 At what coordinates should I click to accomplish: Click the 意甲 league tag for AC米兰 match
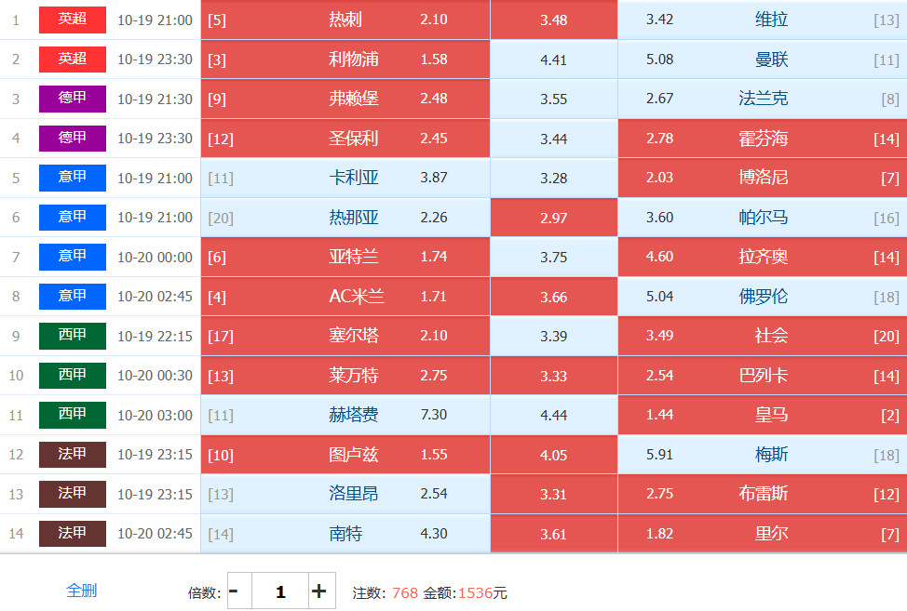(73, 297)
